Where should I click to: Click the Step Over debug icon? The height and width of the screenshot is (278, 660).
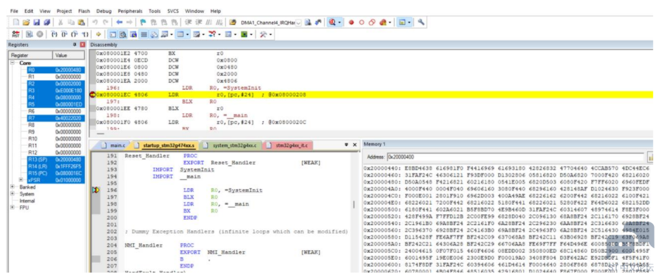tap(63, 35)
